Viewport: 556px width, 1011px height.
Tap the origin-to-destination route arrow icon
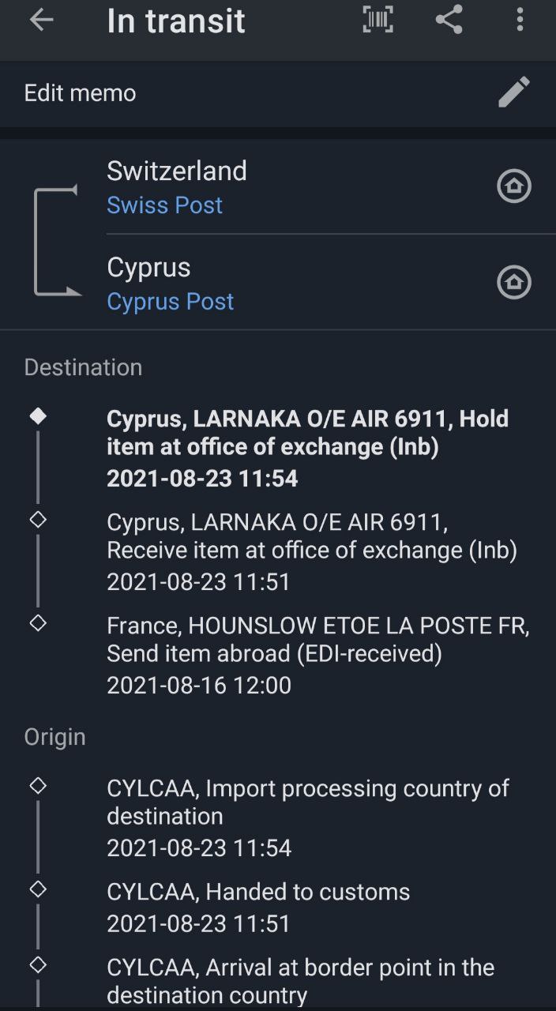57,241
